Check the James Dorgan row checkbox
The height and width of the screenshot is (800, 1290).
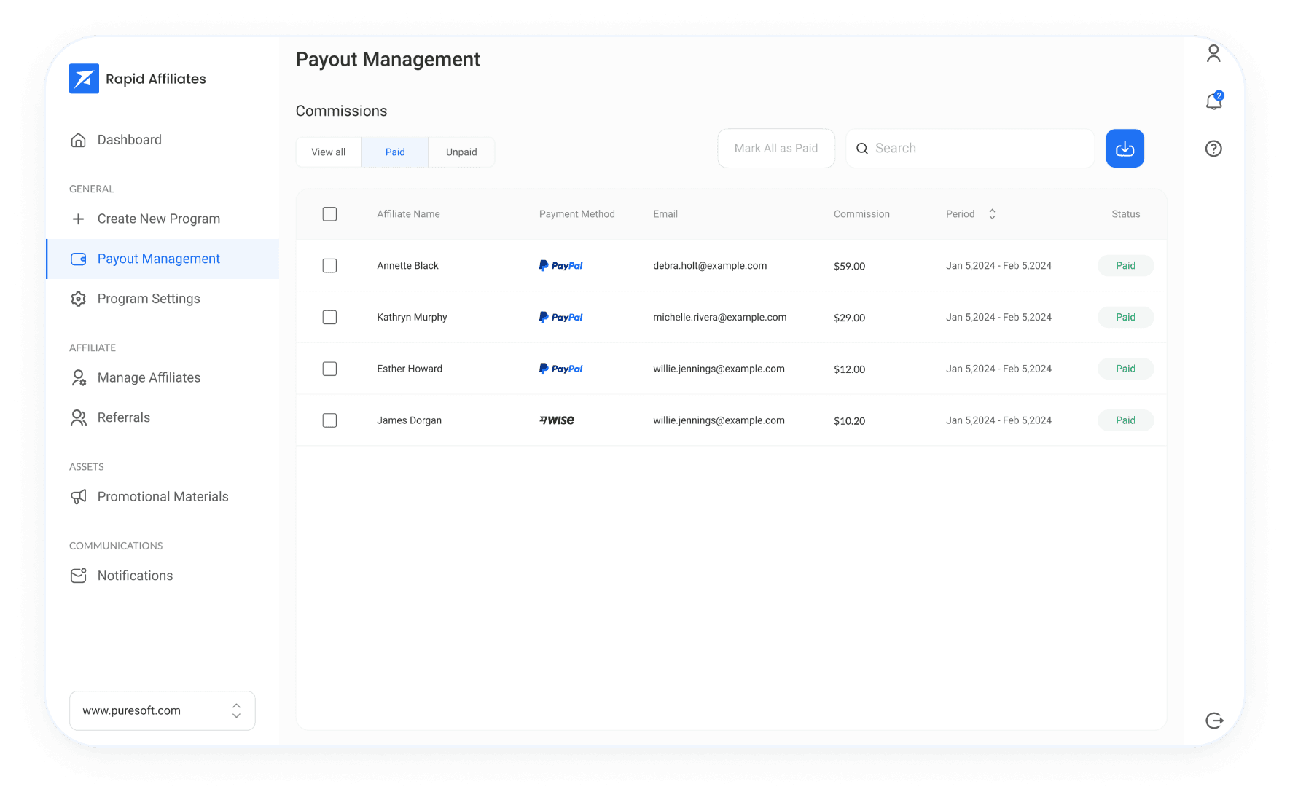329,420
